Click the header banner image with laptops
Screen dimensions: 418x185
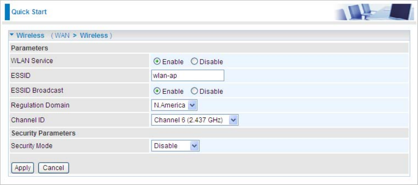coord(374,12)
